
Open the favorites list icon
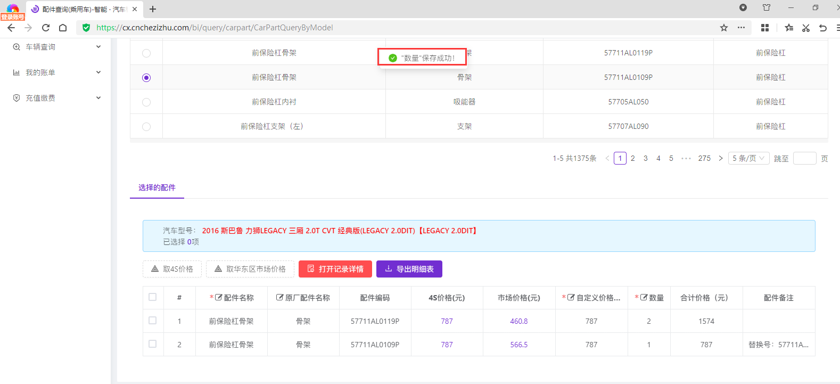[789, 28]
